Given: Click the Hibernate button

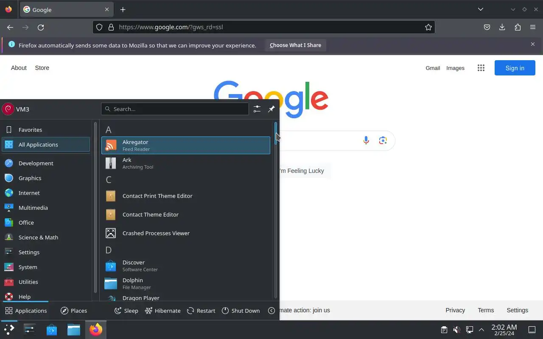Looking at the screenshot, I should [163, 311].
